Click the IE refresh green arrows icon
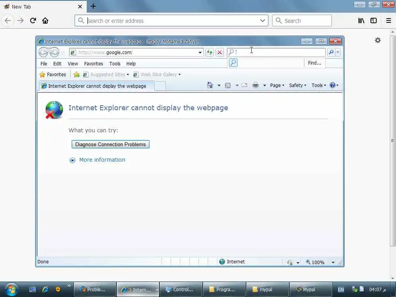Viewport: 396px width, 297px height. click(x=209, y=52)
